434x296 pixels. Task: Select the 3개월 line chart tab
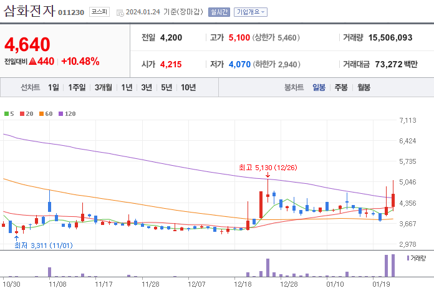click(104, 87)
